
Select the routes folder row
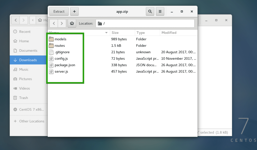coord(60,45)
